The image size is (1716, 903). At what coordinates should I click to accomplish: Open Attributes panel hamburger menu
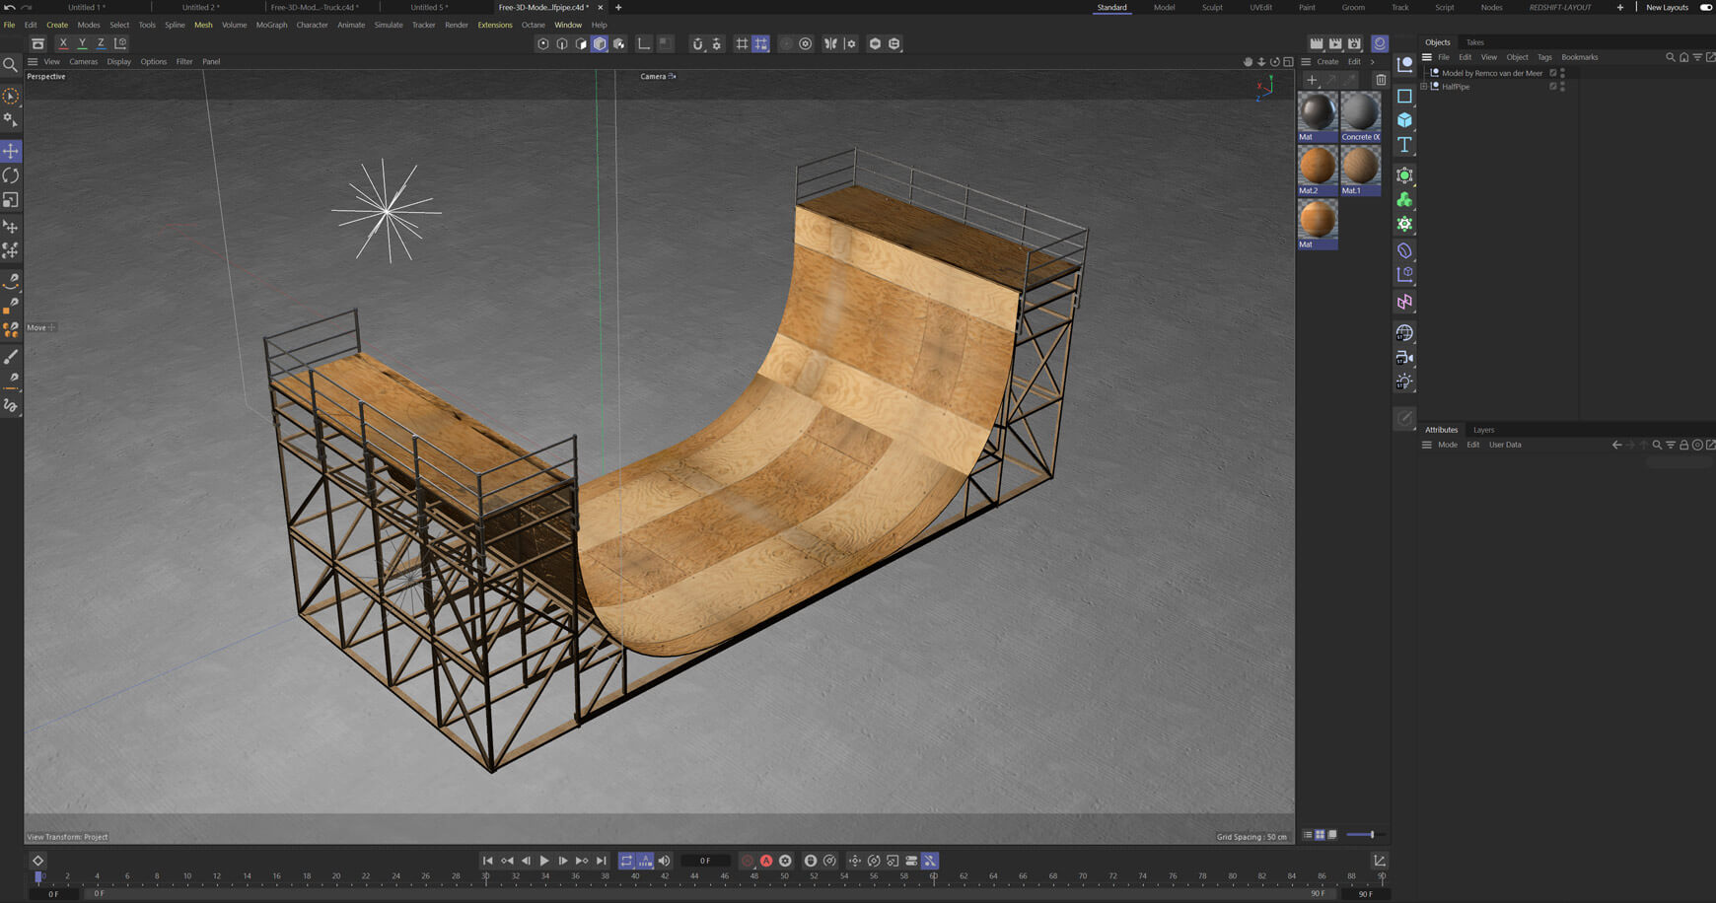coord(1427,445)
